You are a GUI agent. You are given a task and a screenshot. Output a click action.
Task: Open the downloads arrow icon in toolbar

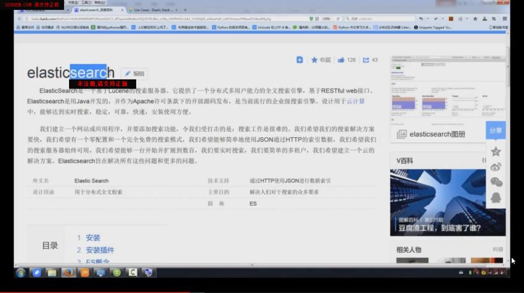click(x=485, y=19)
